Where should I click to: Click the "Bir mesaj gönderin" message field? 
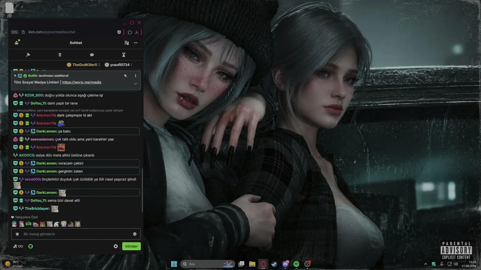point(76,234)
